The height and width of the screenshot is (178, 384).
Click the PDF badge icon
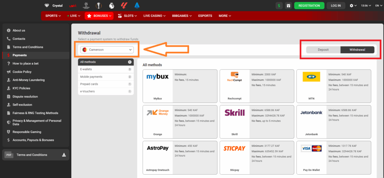point(9,155)
